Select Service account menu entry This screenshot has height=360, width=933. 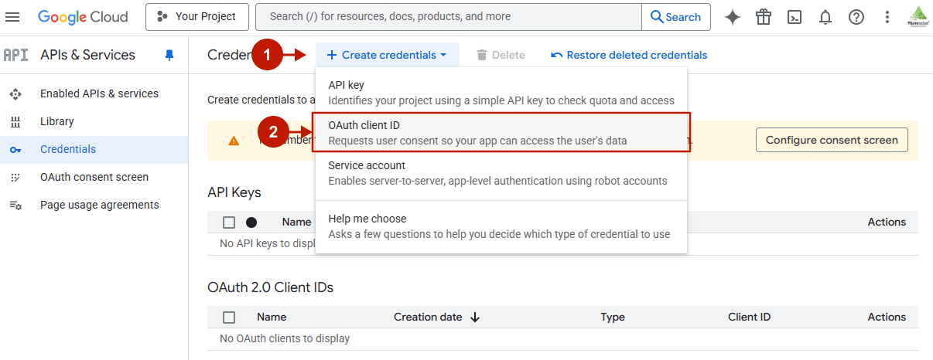[x=501, y=173]
